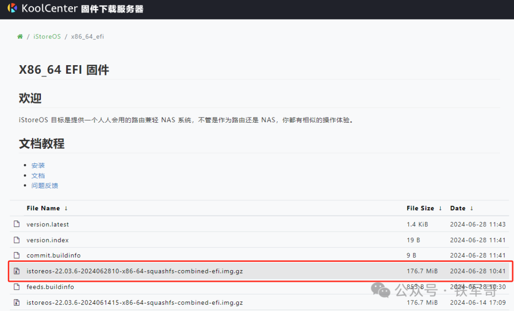
Task: Click the 1.4 KiB size value
Action: pyautogui.click(x=417, y=224)
